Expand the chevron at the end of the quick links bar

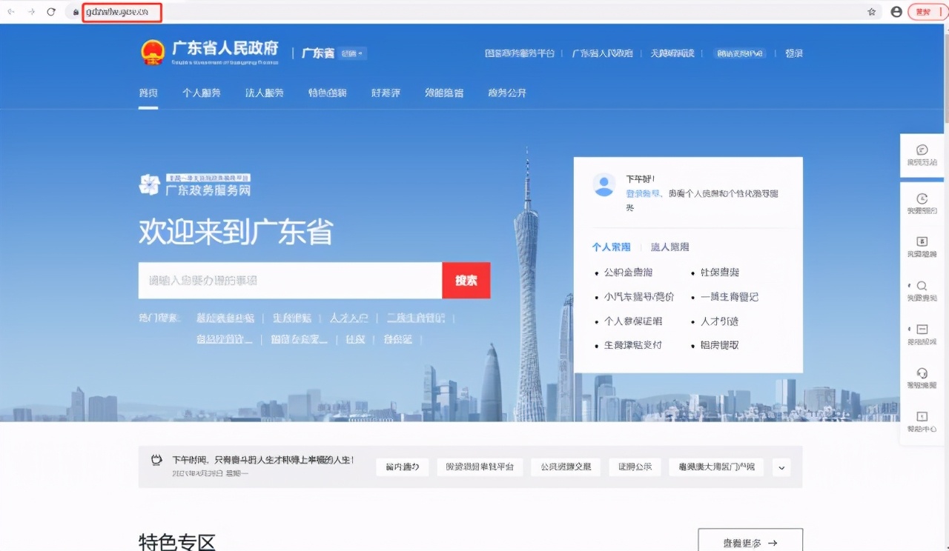coord(781,467)
